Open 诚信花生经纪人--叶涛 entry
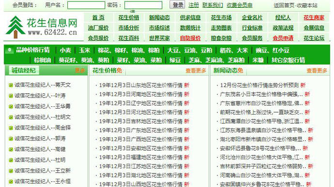This screenshot has width=334, height=187. 40,96
